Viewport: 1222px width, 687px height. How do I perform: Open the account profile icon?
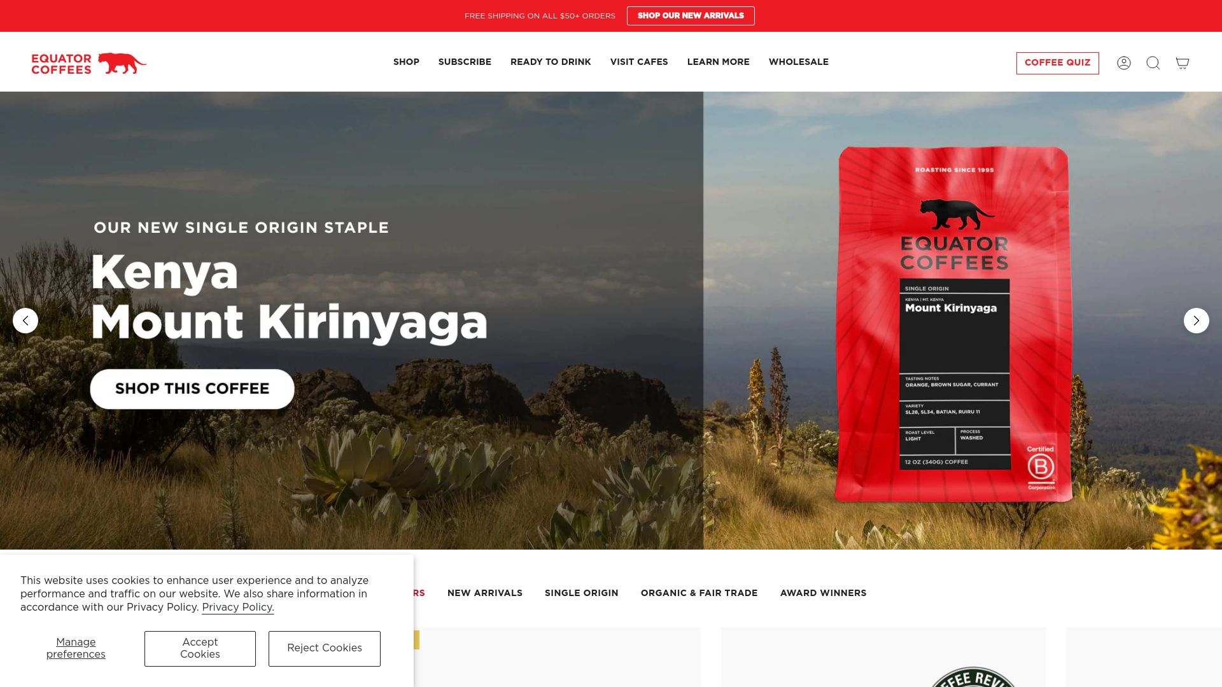[x=1124, y=63]
